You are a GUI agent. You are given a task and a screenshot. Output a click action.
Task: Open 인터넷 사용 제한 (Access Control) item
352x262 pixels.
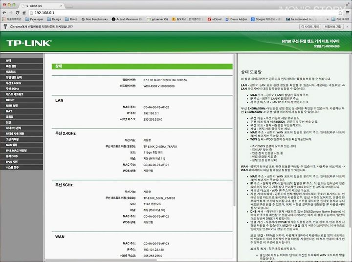click(x=22, y=133)
